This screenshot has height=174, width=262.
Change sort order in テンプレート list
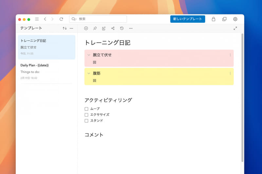tap(65, 28)
